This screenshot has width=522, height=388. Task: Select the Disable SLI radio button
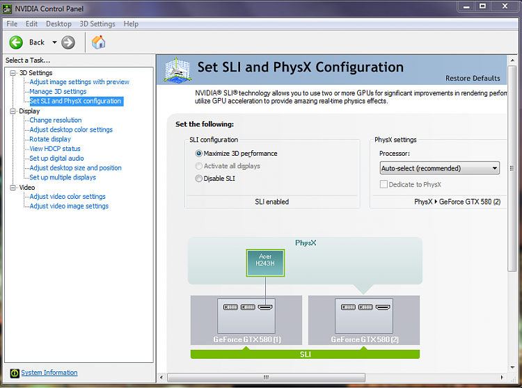pos(199,179)
